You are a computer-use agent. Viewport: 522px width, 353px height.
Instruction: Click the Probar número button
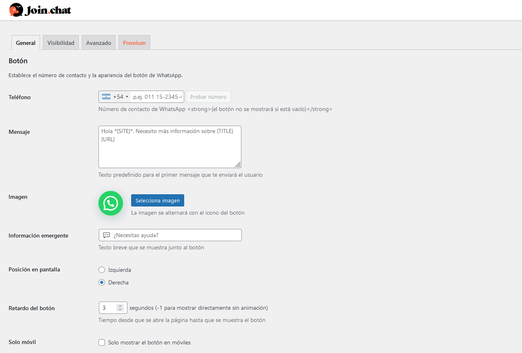tap(208, 97)
